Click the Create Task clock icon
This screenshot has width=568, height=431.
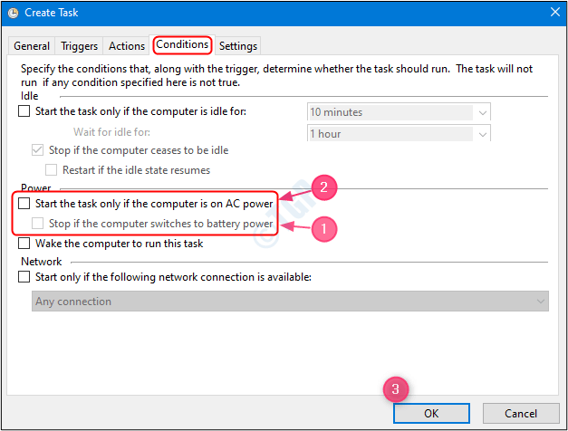[12, 13]
